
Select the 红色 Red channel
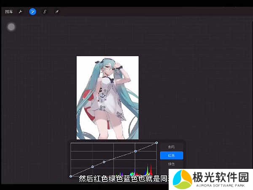coord(171,155)
